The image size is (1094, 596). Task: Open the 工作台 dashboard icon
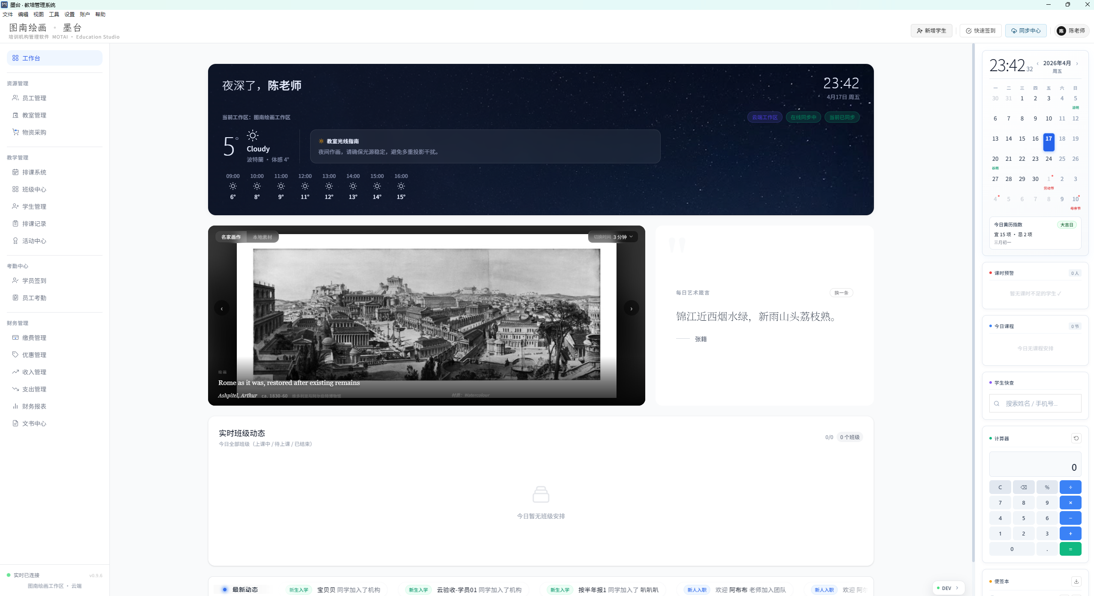point(15,58)
